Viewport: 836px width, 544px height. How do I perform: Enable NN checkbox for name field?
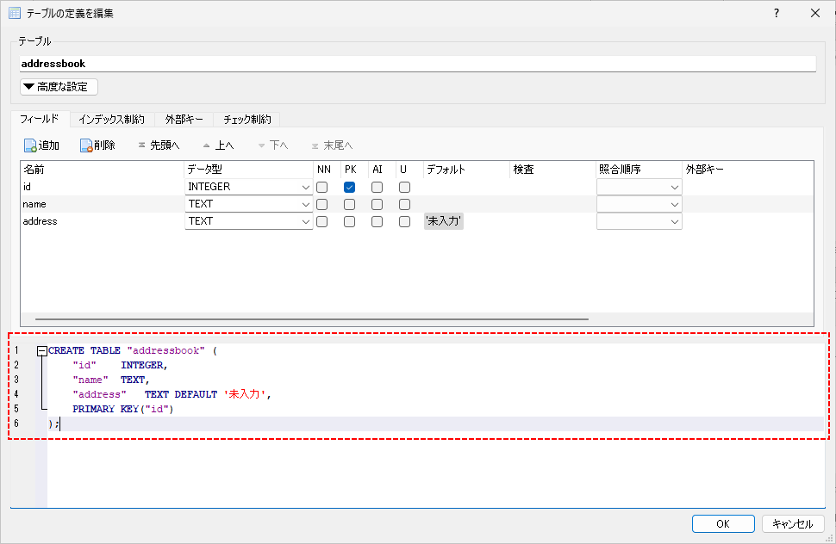[x=322, y=204]
